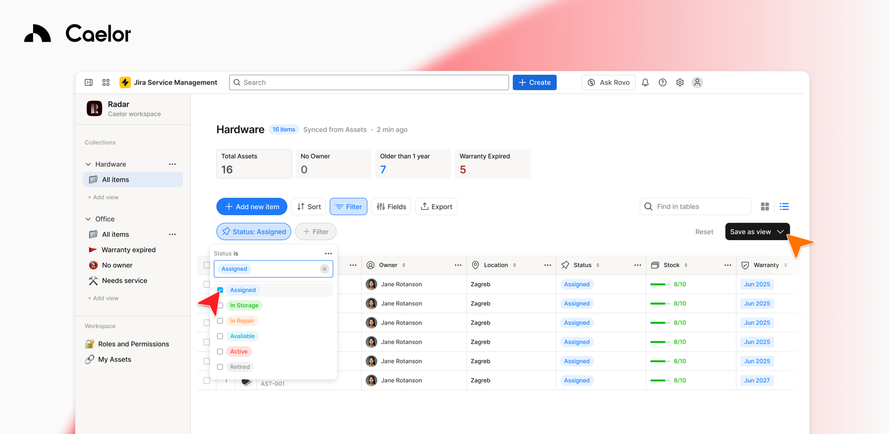The image size is (889, 434).
Task: Check the In Repair status checkbox
Action: [x=220, y=321]
